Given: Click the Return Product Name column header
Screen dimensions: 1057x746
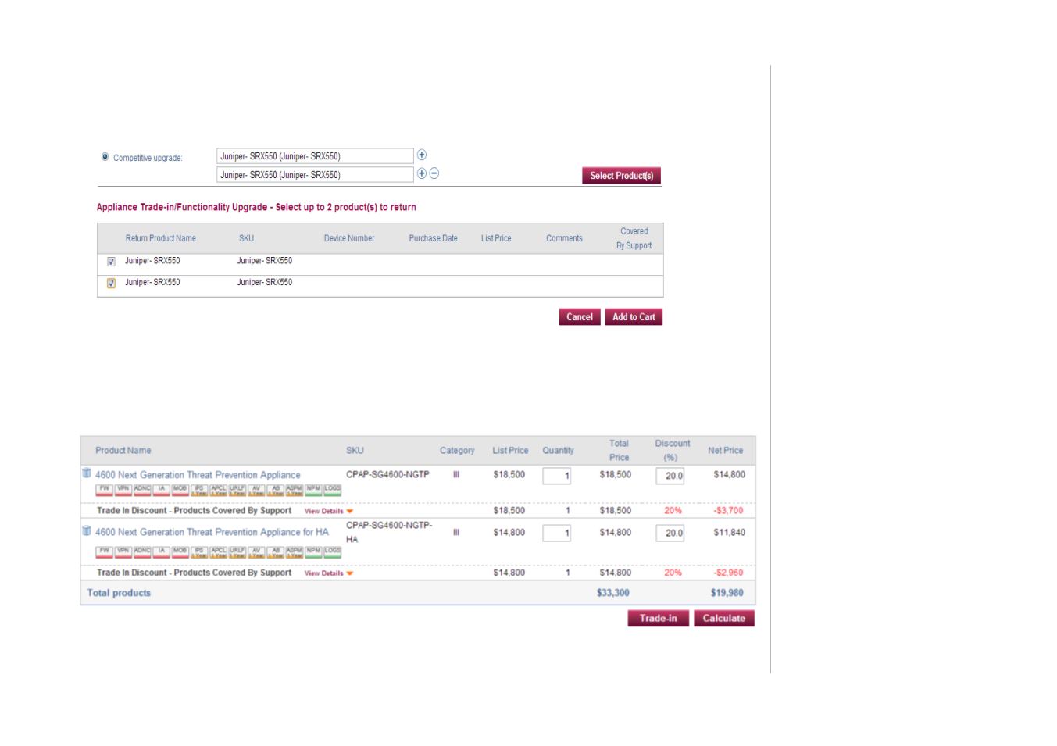Looking at the screenshot, I should click(x=161, y=238).
